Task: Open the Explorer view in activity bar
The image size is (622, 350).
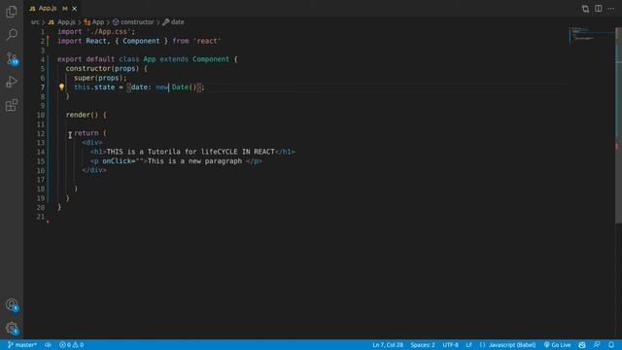Action: click(12, 12)
